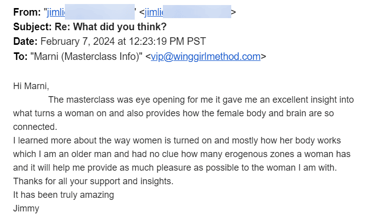Click the line starting "which I am an older man"
The width and height of the screenshot is (370, 223).
pos(181,154)
